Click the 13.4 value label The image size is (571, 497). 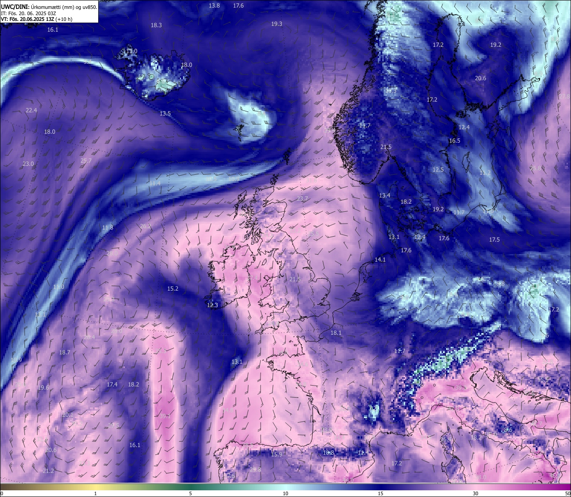[385, 195]
